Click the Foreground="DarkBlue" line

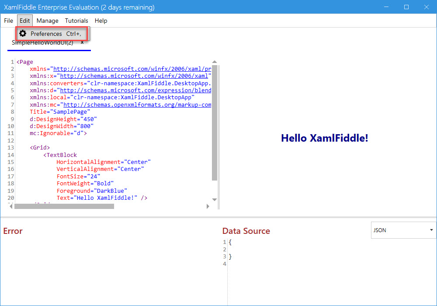coord(92,191)
